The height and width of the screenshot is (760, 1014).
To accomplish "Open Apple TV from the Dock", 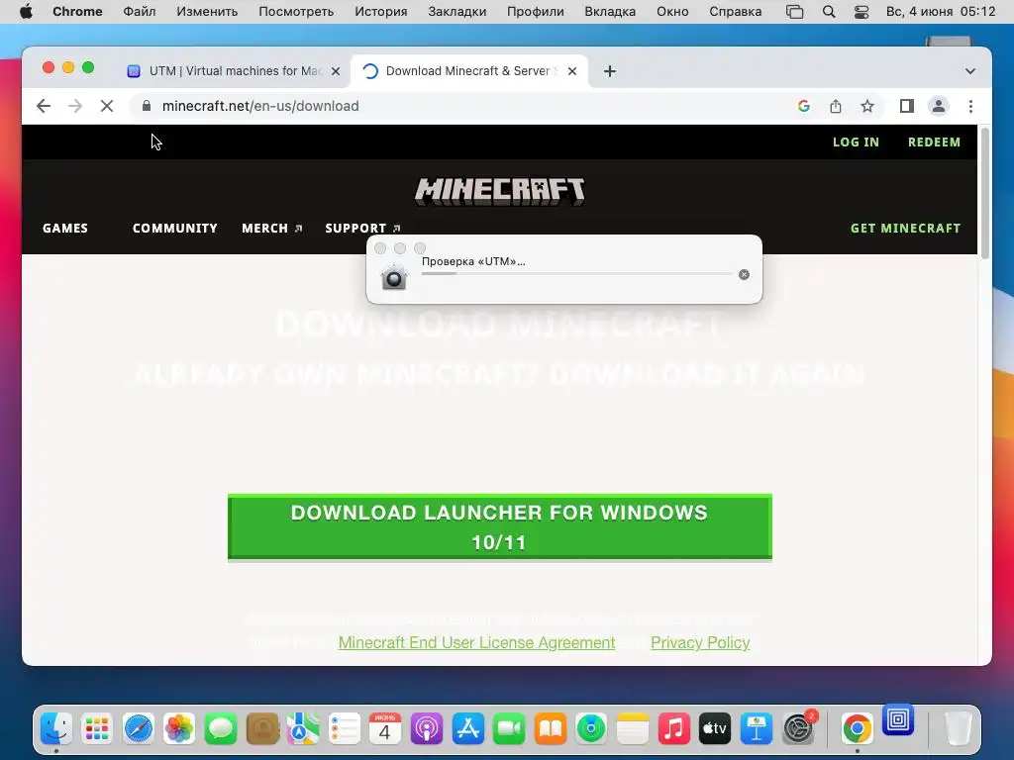I will tap(715, 729).
